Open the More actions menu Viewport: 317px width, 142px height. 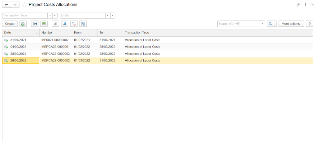click(x=291, y=24)
